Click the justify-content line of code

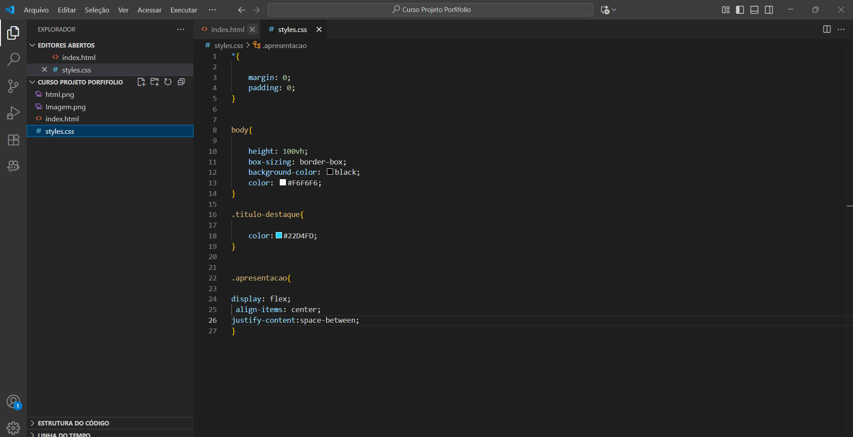(295, 320)
